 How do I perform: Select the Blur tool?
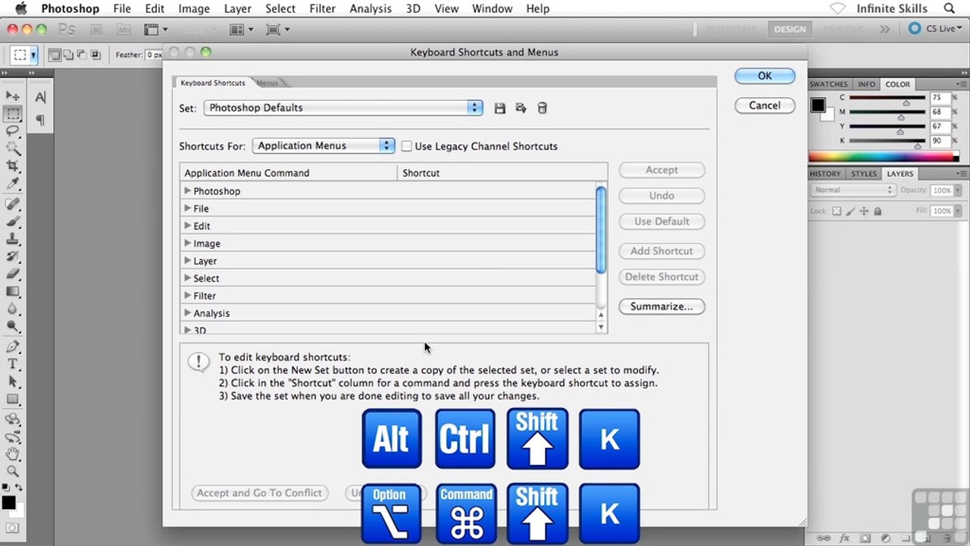[x=13, y=309]
